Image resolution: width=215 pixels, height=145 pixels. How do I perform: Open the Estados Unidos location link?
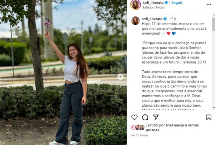(154, 7)
